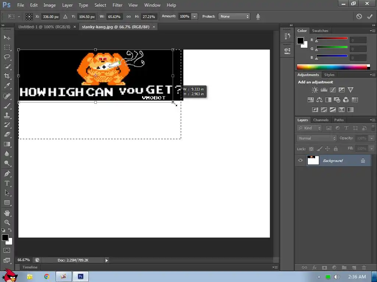
Task: Open the Filter menu
Action: [x=117, y=5]
